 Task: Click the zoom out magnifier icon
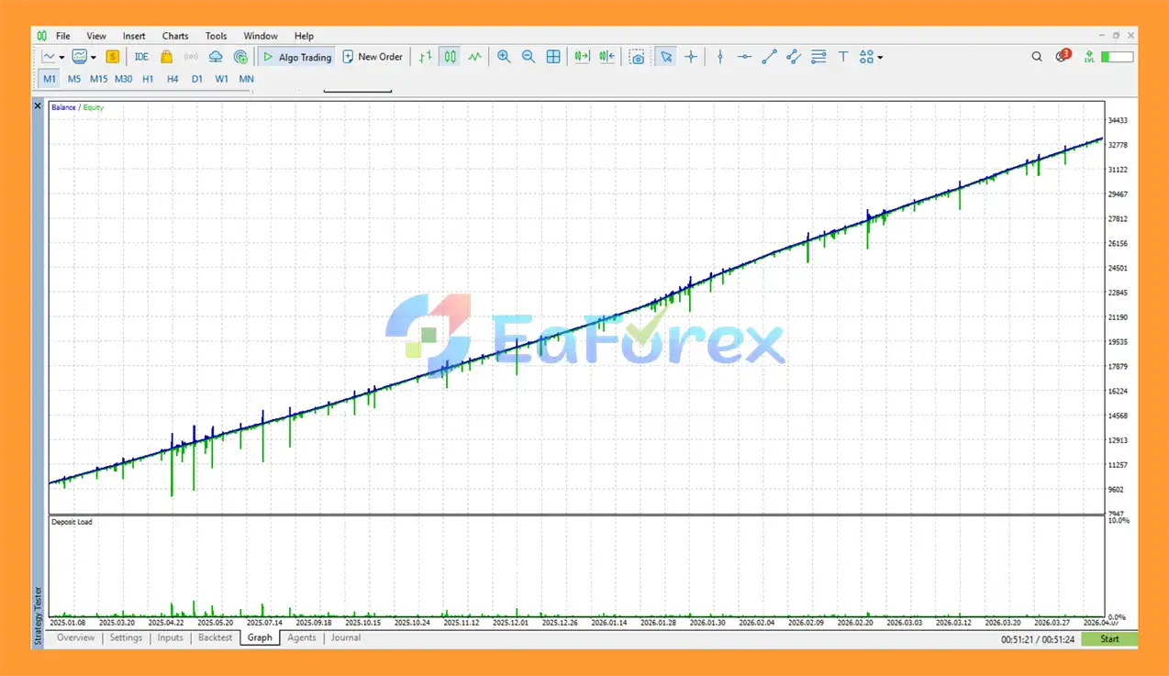click(x=529, y=57)
